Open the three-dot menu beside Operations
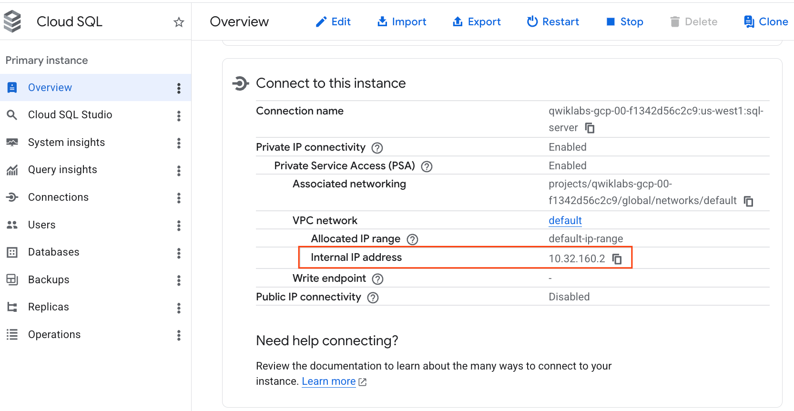The image size is (794, 411). 179,335
